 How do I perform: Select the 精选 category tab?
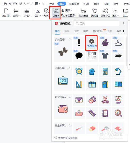coord(57,31)
